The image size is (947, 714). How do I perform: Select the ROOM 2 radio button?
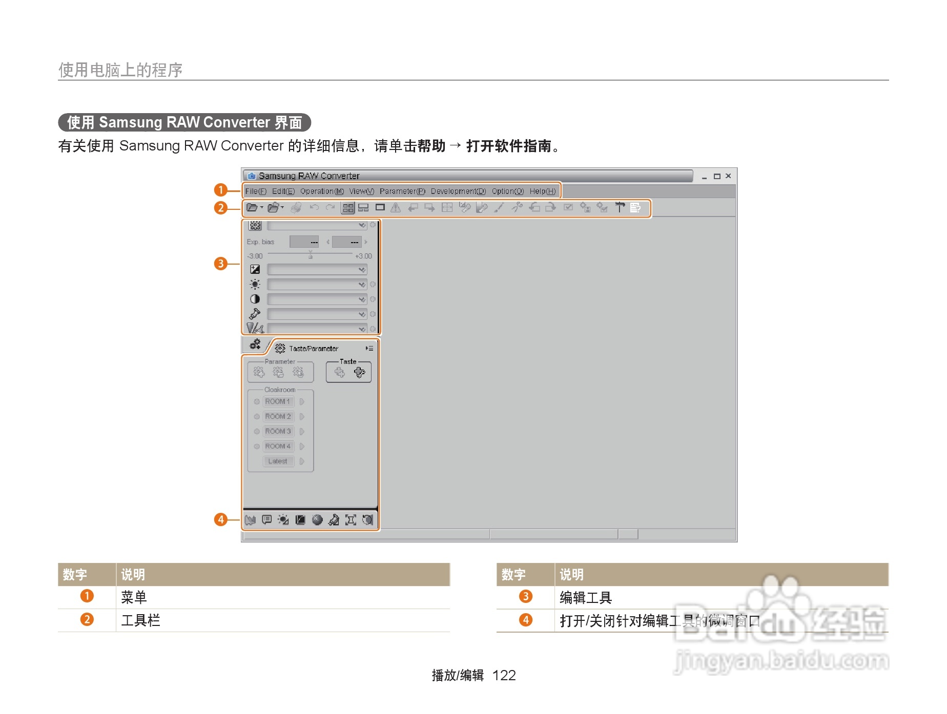point(257,417)
